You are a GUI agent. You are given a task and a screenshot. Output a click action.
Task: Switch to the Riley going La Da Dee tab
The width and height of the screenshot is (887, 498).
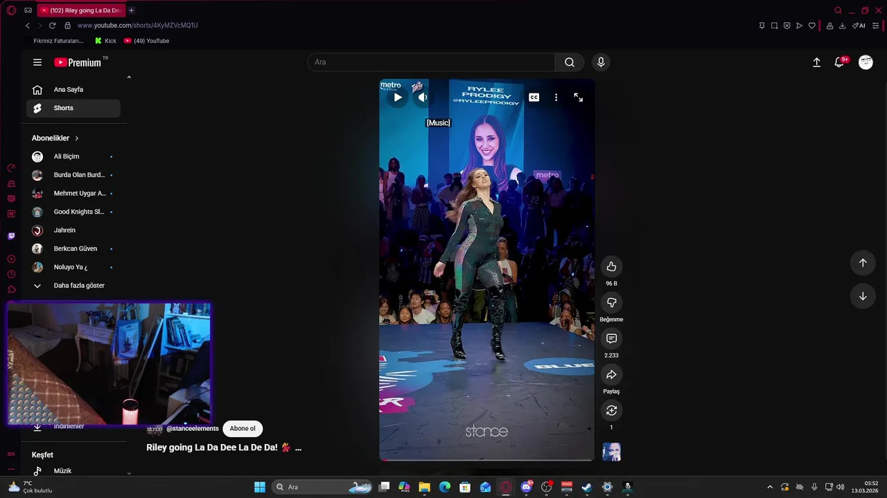point(81,10)
